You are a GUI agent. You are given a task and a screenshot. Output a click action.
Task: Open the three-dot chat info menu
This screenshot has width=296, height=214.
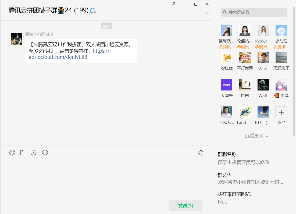tap(207, 13)
